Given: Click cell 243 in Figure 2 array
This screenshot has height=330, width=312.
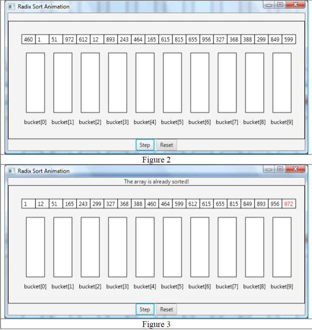Looking at the screenshot, I should pyautogui.click(x=124, y=39).
